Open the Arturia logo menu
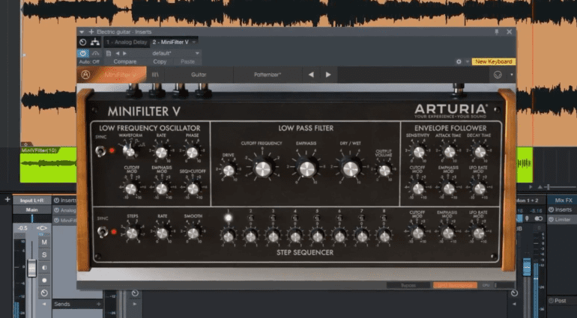 (85, 75)
